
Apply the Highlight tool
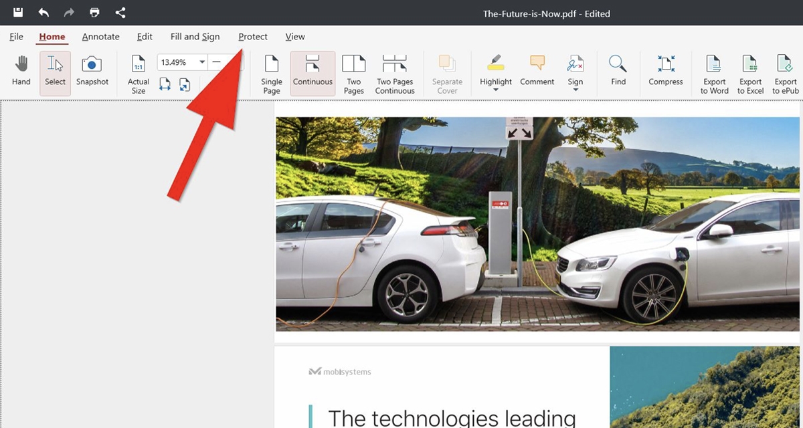(x=496, y=69)
